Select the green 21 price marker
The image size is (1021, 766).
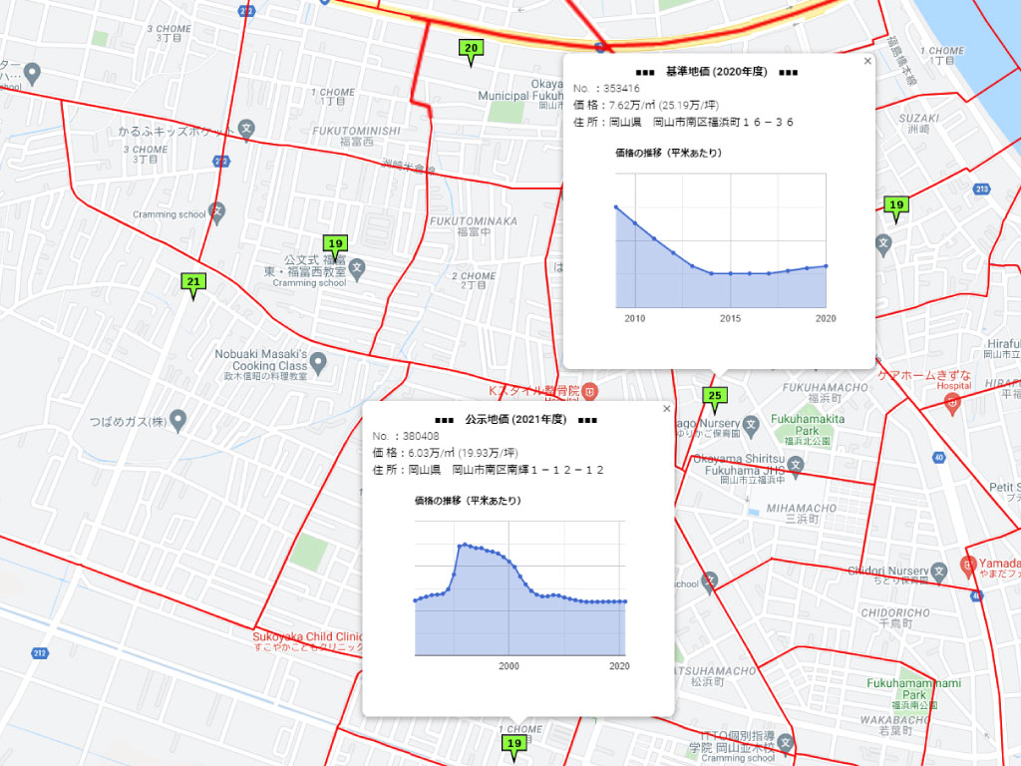193,283
